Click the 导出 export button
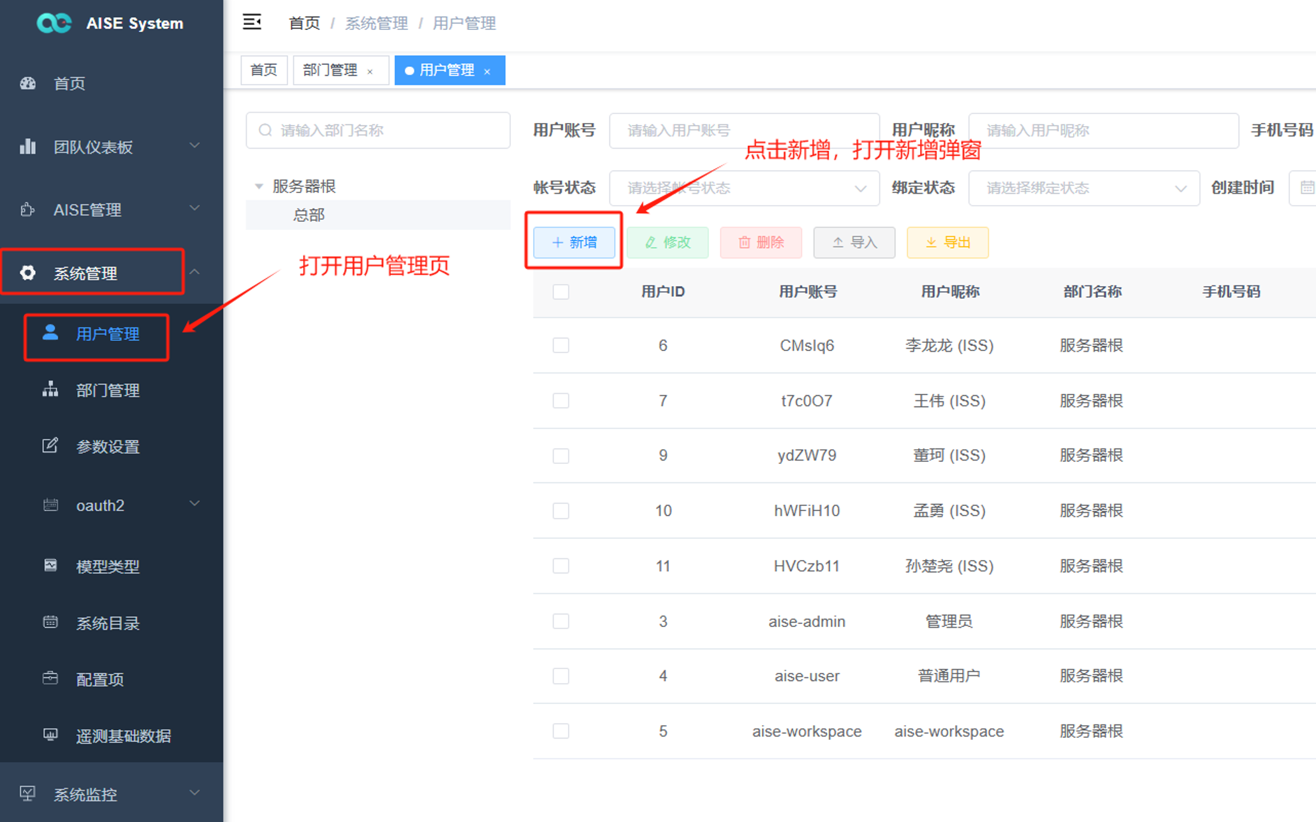Viewport: 1316px width, 822px height. [947, 242]
